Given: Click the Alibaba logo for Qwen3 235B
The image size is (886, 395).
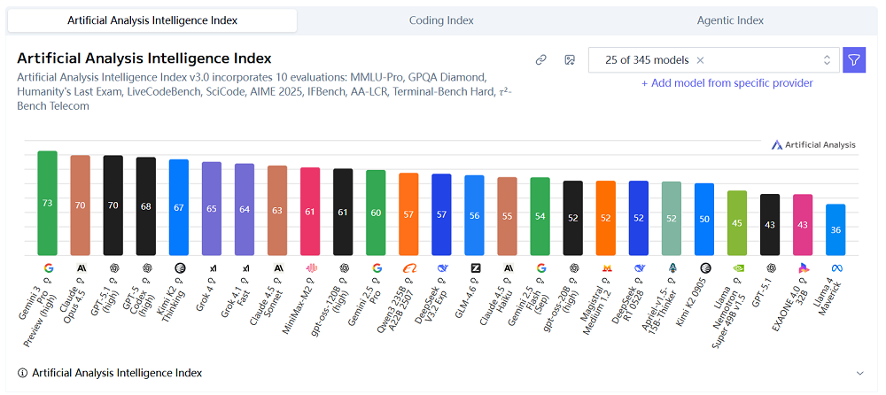Looking at the screenshot, I should 409,267.
